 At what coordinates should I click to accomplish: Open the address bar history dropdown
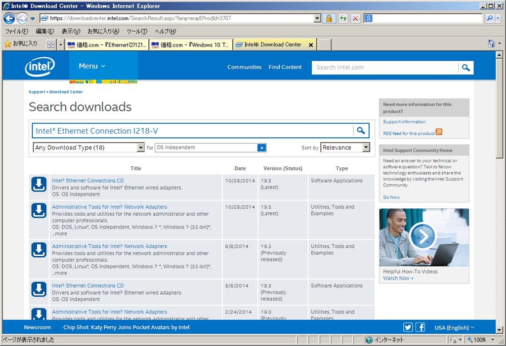[318, 18]
